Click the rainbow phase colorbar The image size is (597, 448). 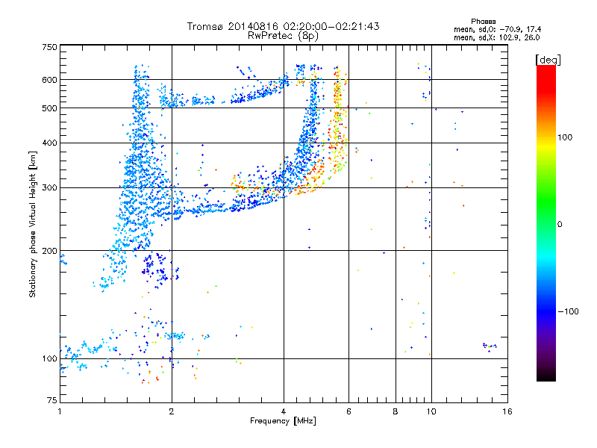coord(546,223)
